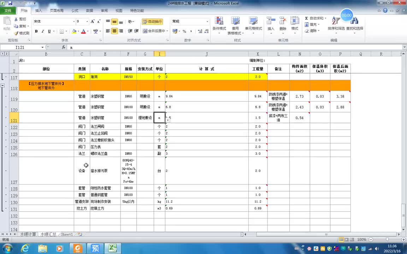
Task: Select sheet tab Sheet1
Action: [67, 234]
